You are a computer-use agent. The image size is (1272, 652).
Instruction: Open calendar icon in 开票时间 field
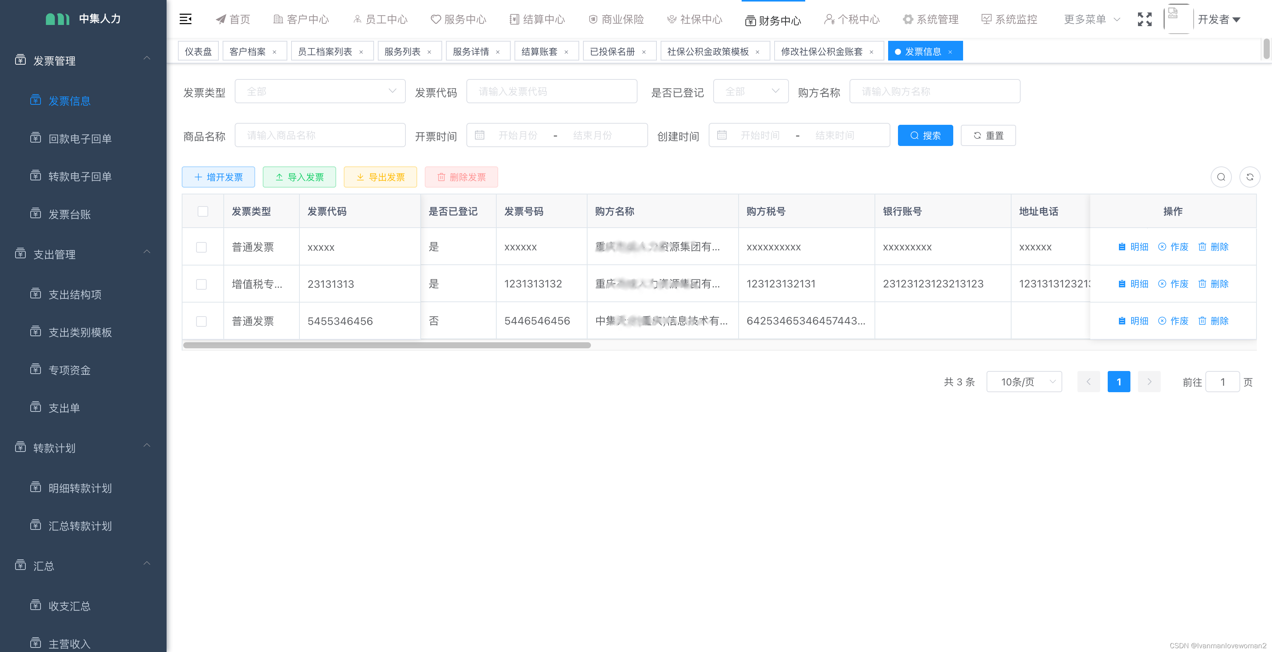480,135
